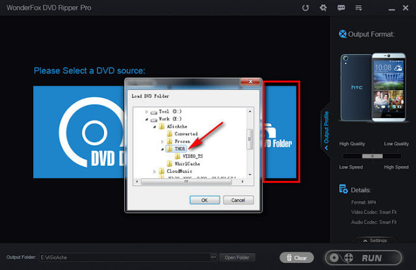The image size is (416, 270).
Task: Click the Output Format film reel icon
Action: pos(343,34)
